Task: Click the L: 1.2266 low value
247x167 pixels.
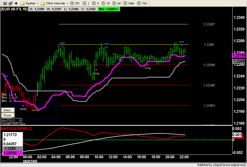Action: coord(71,9)
